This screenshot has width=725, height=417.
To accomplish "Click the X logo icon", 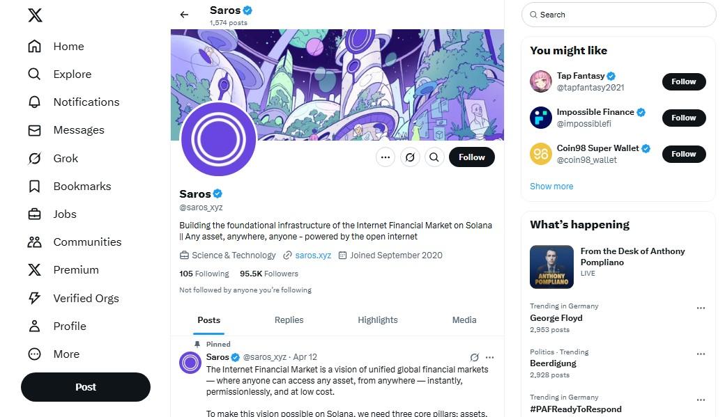I will click(35, 15).
